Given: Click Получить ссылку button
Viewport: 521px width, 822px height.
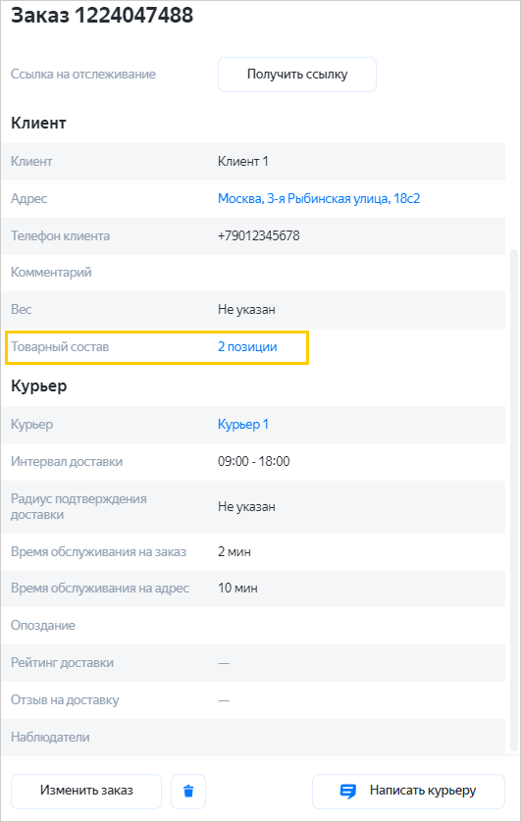Looking at the screenshot, I should coord(297,75).
